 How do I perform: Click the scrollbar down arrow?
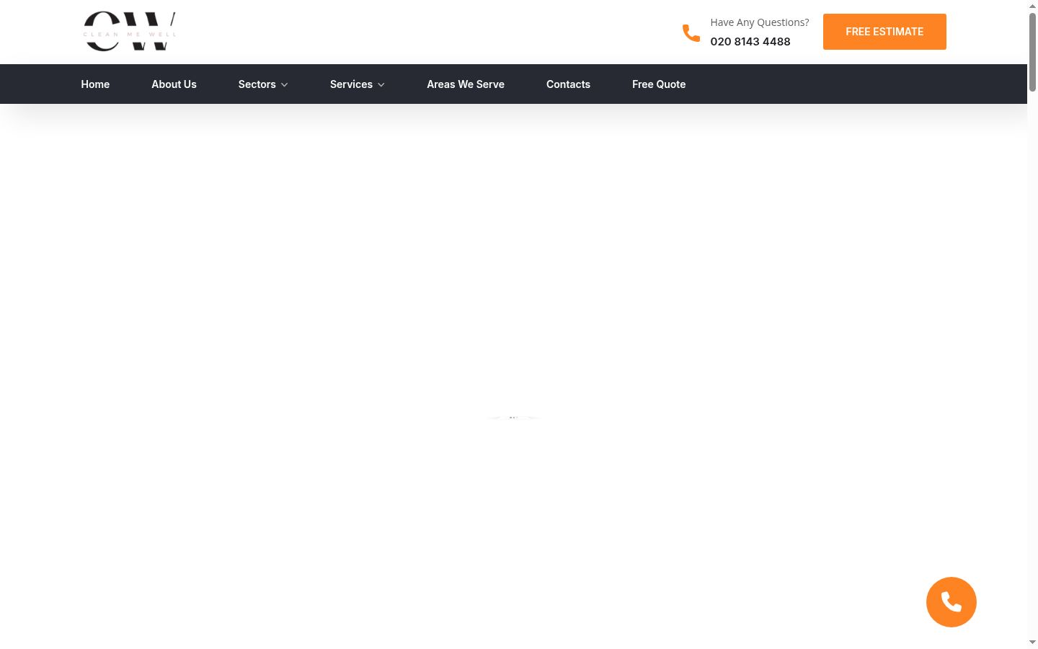[x=1032, y=643]
